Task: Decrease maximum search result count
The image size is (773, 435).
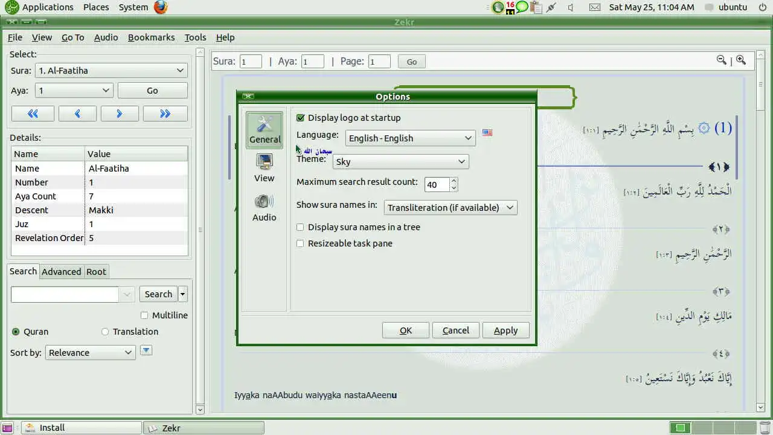Action: 454,188
